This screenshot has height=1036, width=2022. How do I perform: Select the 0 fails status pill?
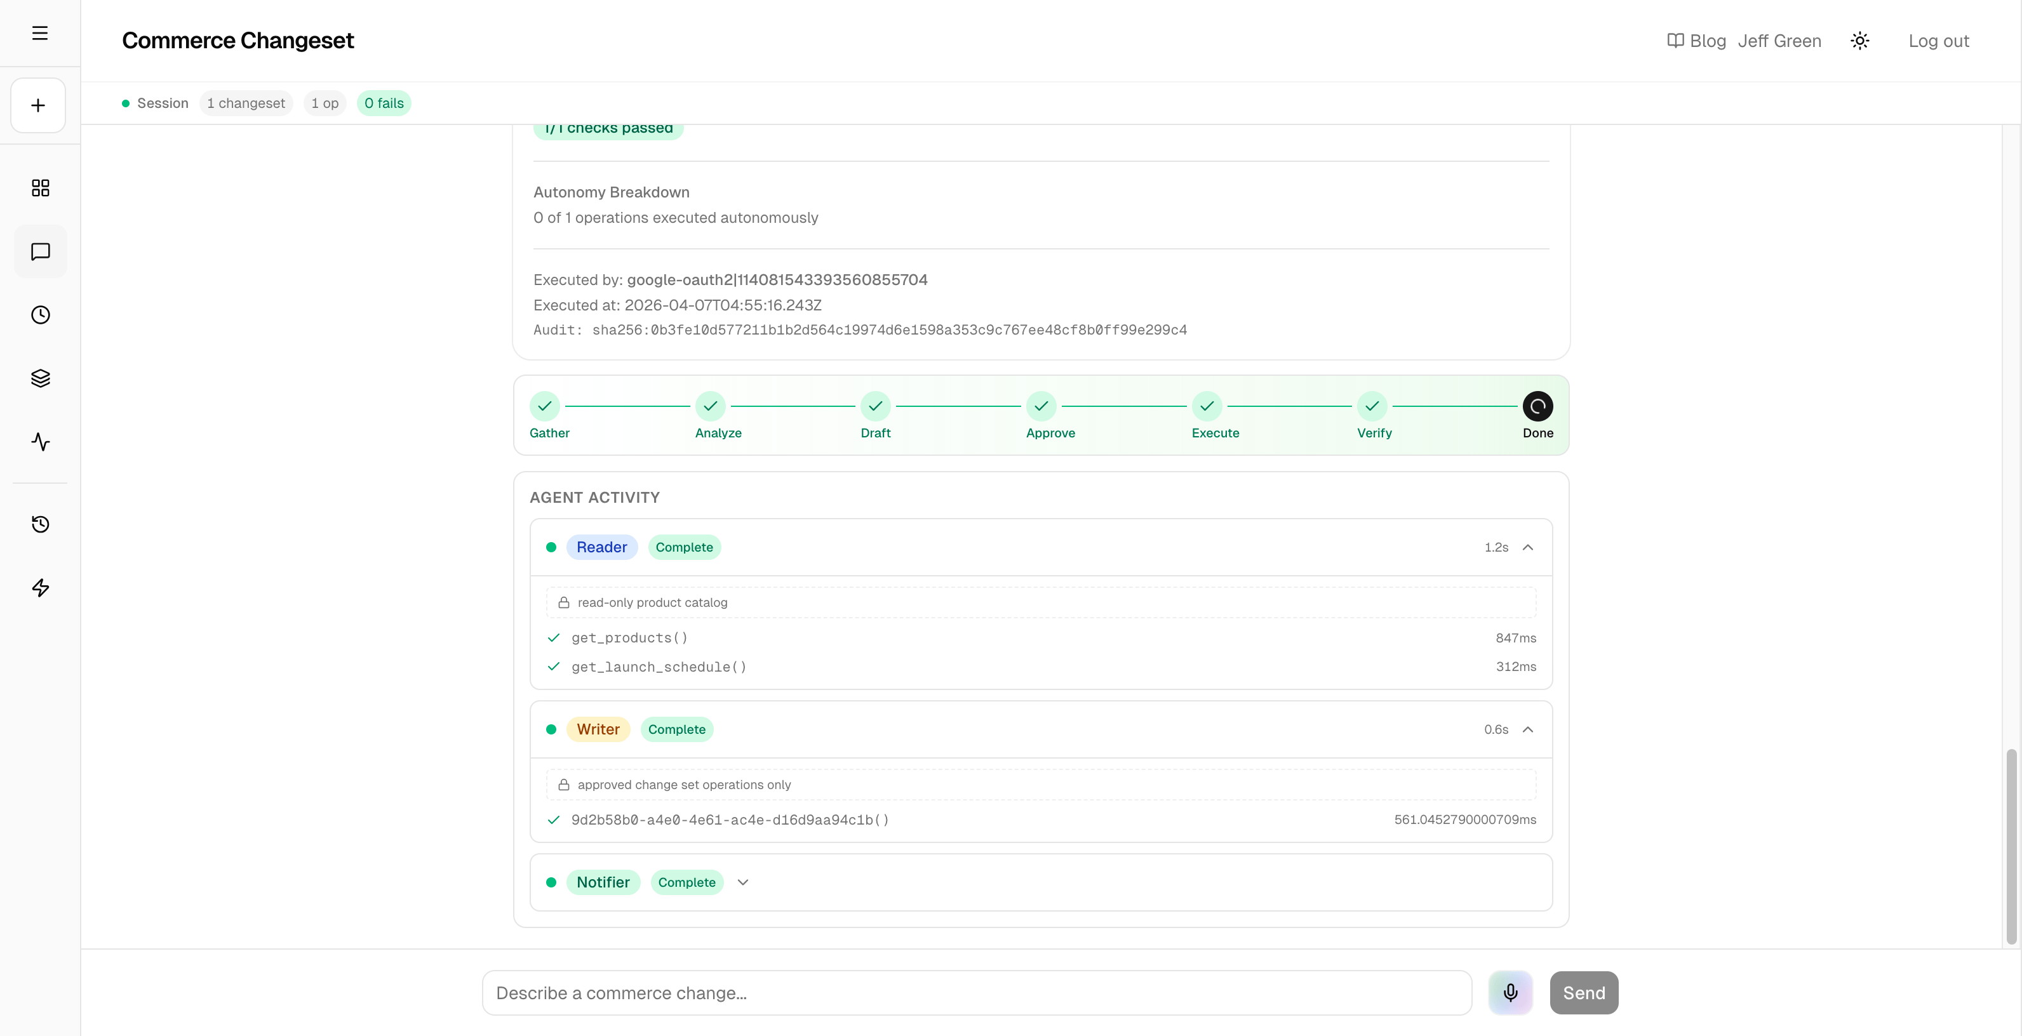pos(383,103)
